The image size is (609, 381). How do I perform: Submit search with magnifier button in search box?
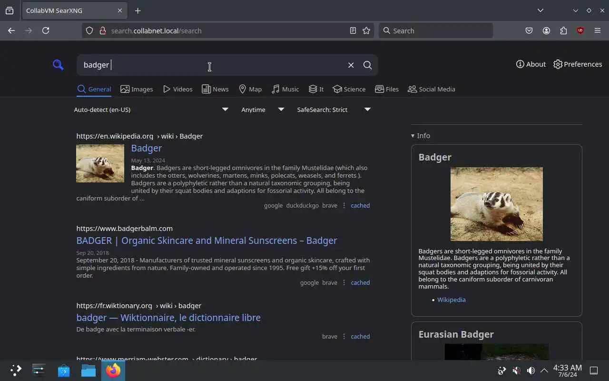pos(367,65)
